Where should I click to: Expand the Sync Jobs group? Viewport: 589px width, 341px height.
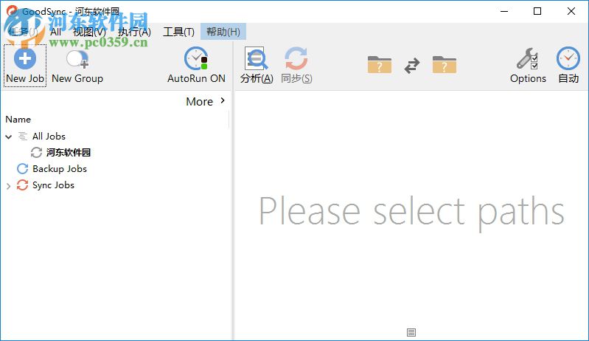[8, 186]
